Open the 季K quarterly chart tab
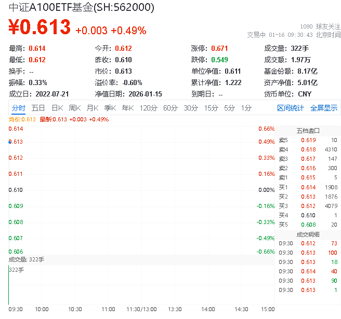341x319 pixels. [x=110, y=108]
